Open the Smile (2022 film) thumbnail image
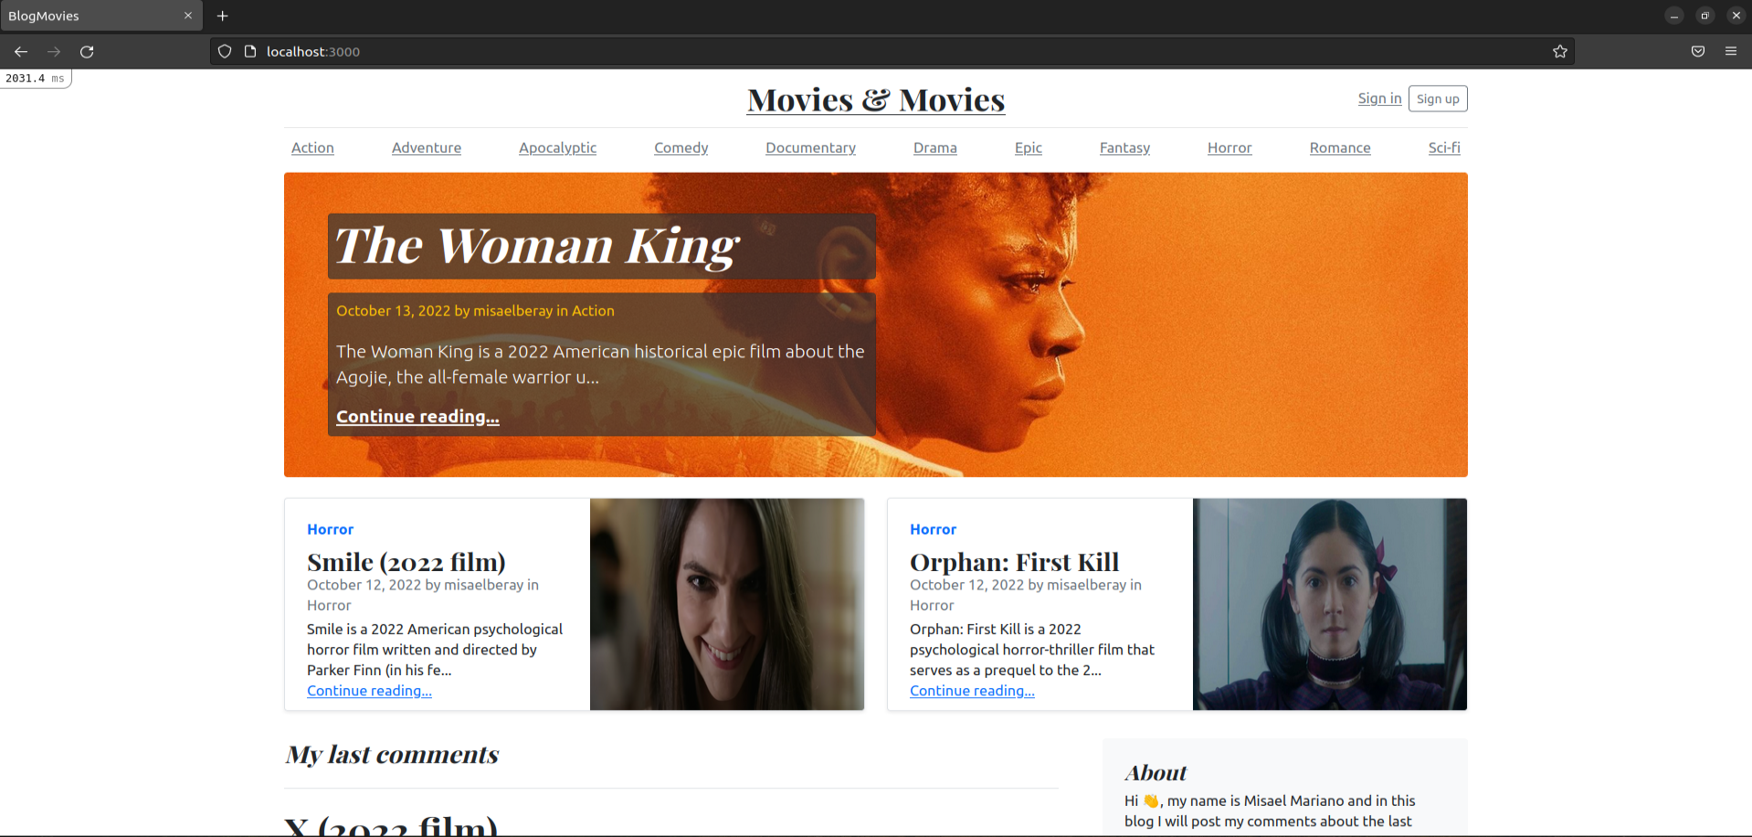This screenshot has height=837, width=1752. [x=726, y=604]
